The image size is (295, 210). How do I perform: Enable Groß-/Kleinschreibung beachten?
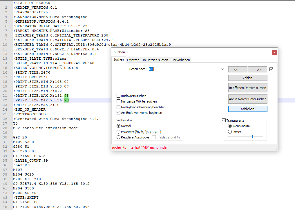tap(119, 107)
